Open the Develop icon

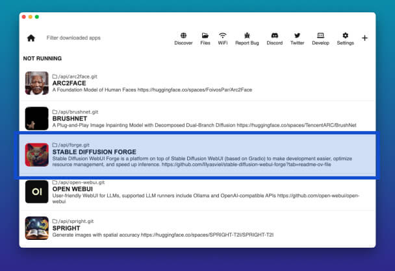tap(320, 36)
